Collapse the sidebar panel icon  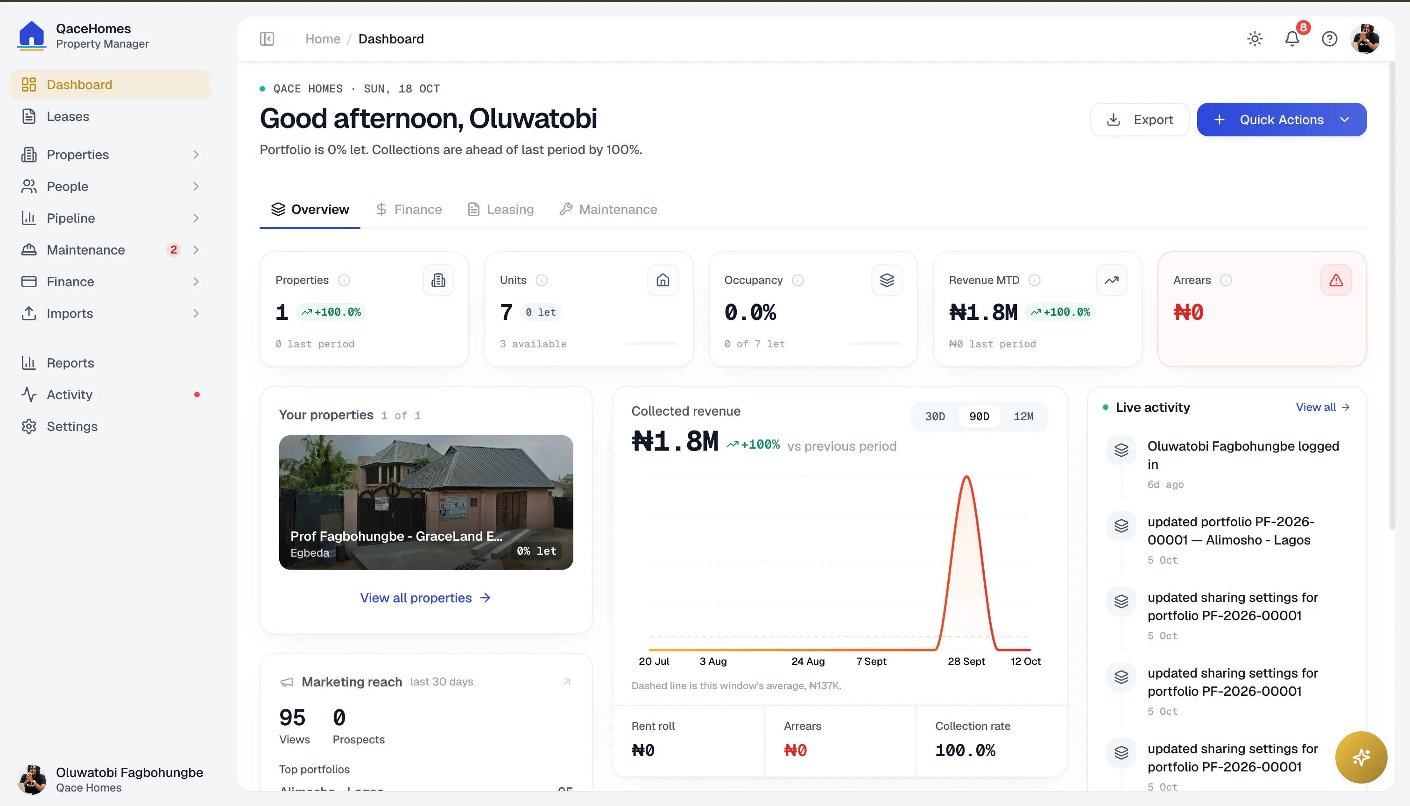[267, 39]
